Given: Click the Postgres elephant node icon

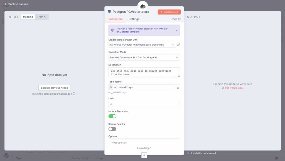Looking at the screenshot, I should 109,12.
